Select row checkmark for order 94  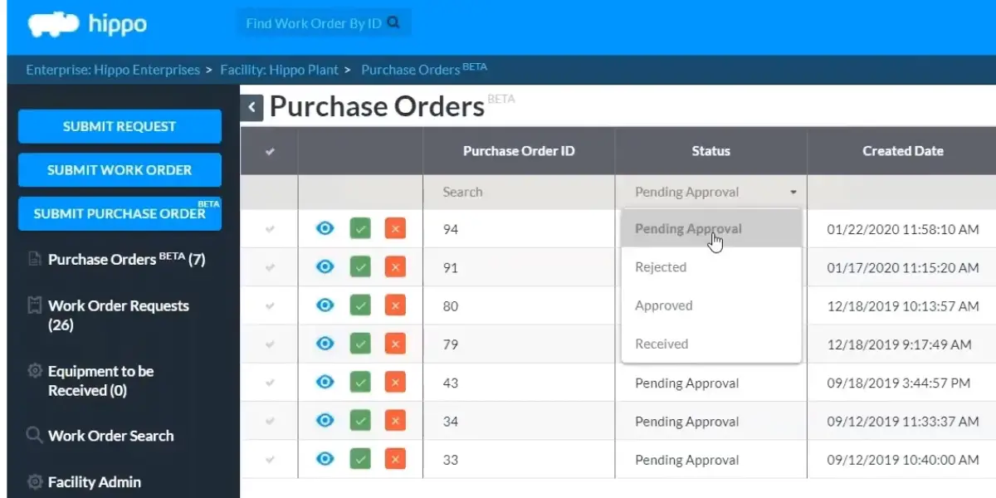pyautogui.click(x=269, y=229)
